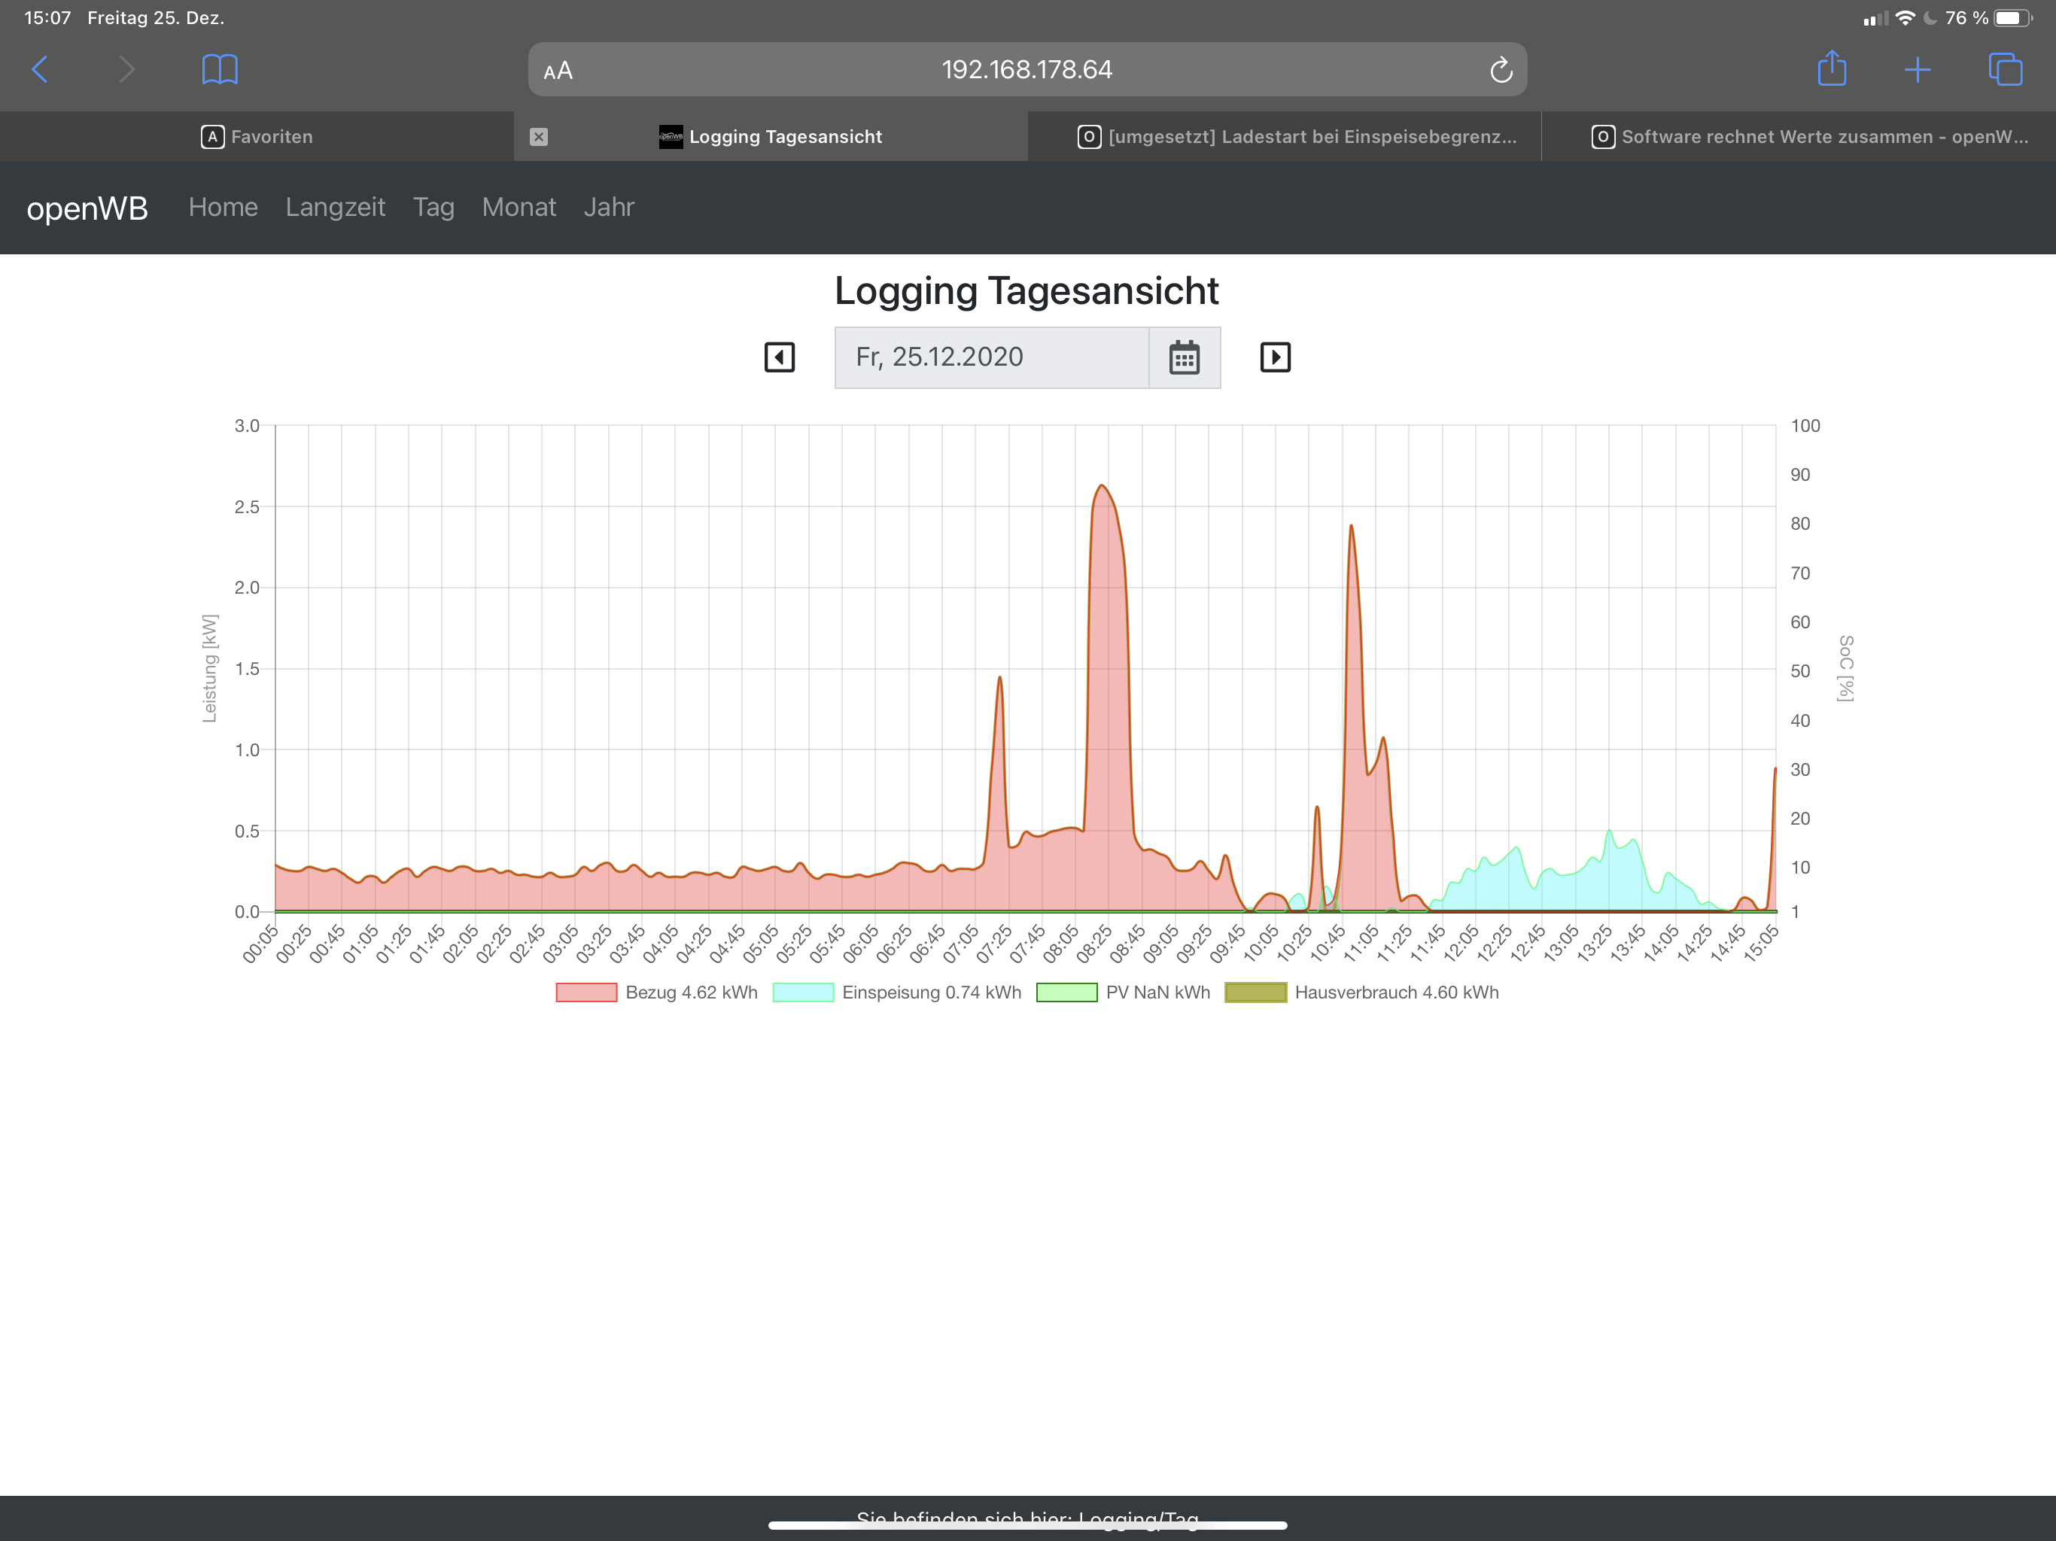Show all tabs overview icon

[2004, 70]
